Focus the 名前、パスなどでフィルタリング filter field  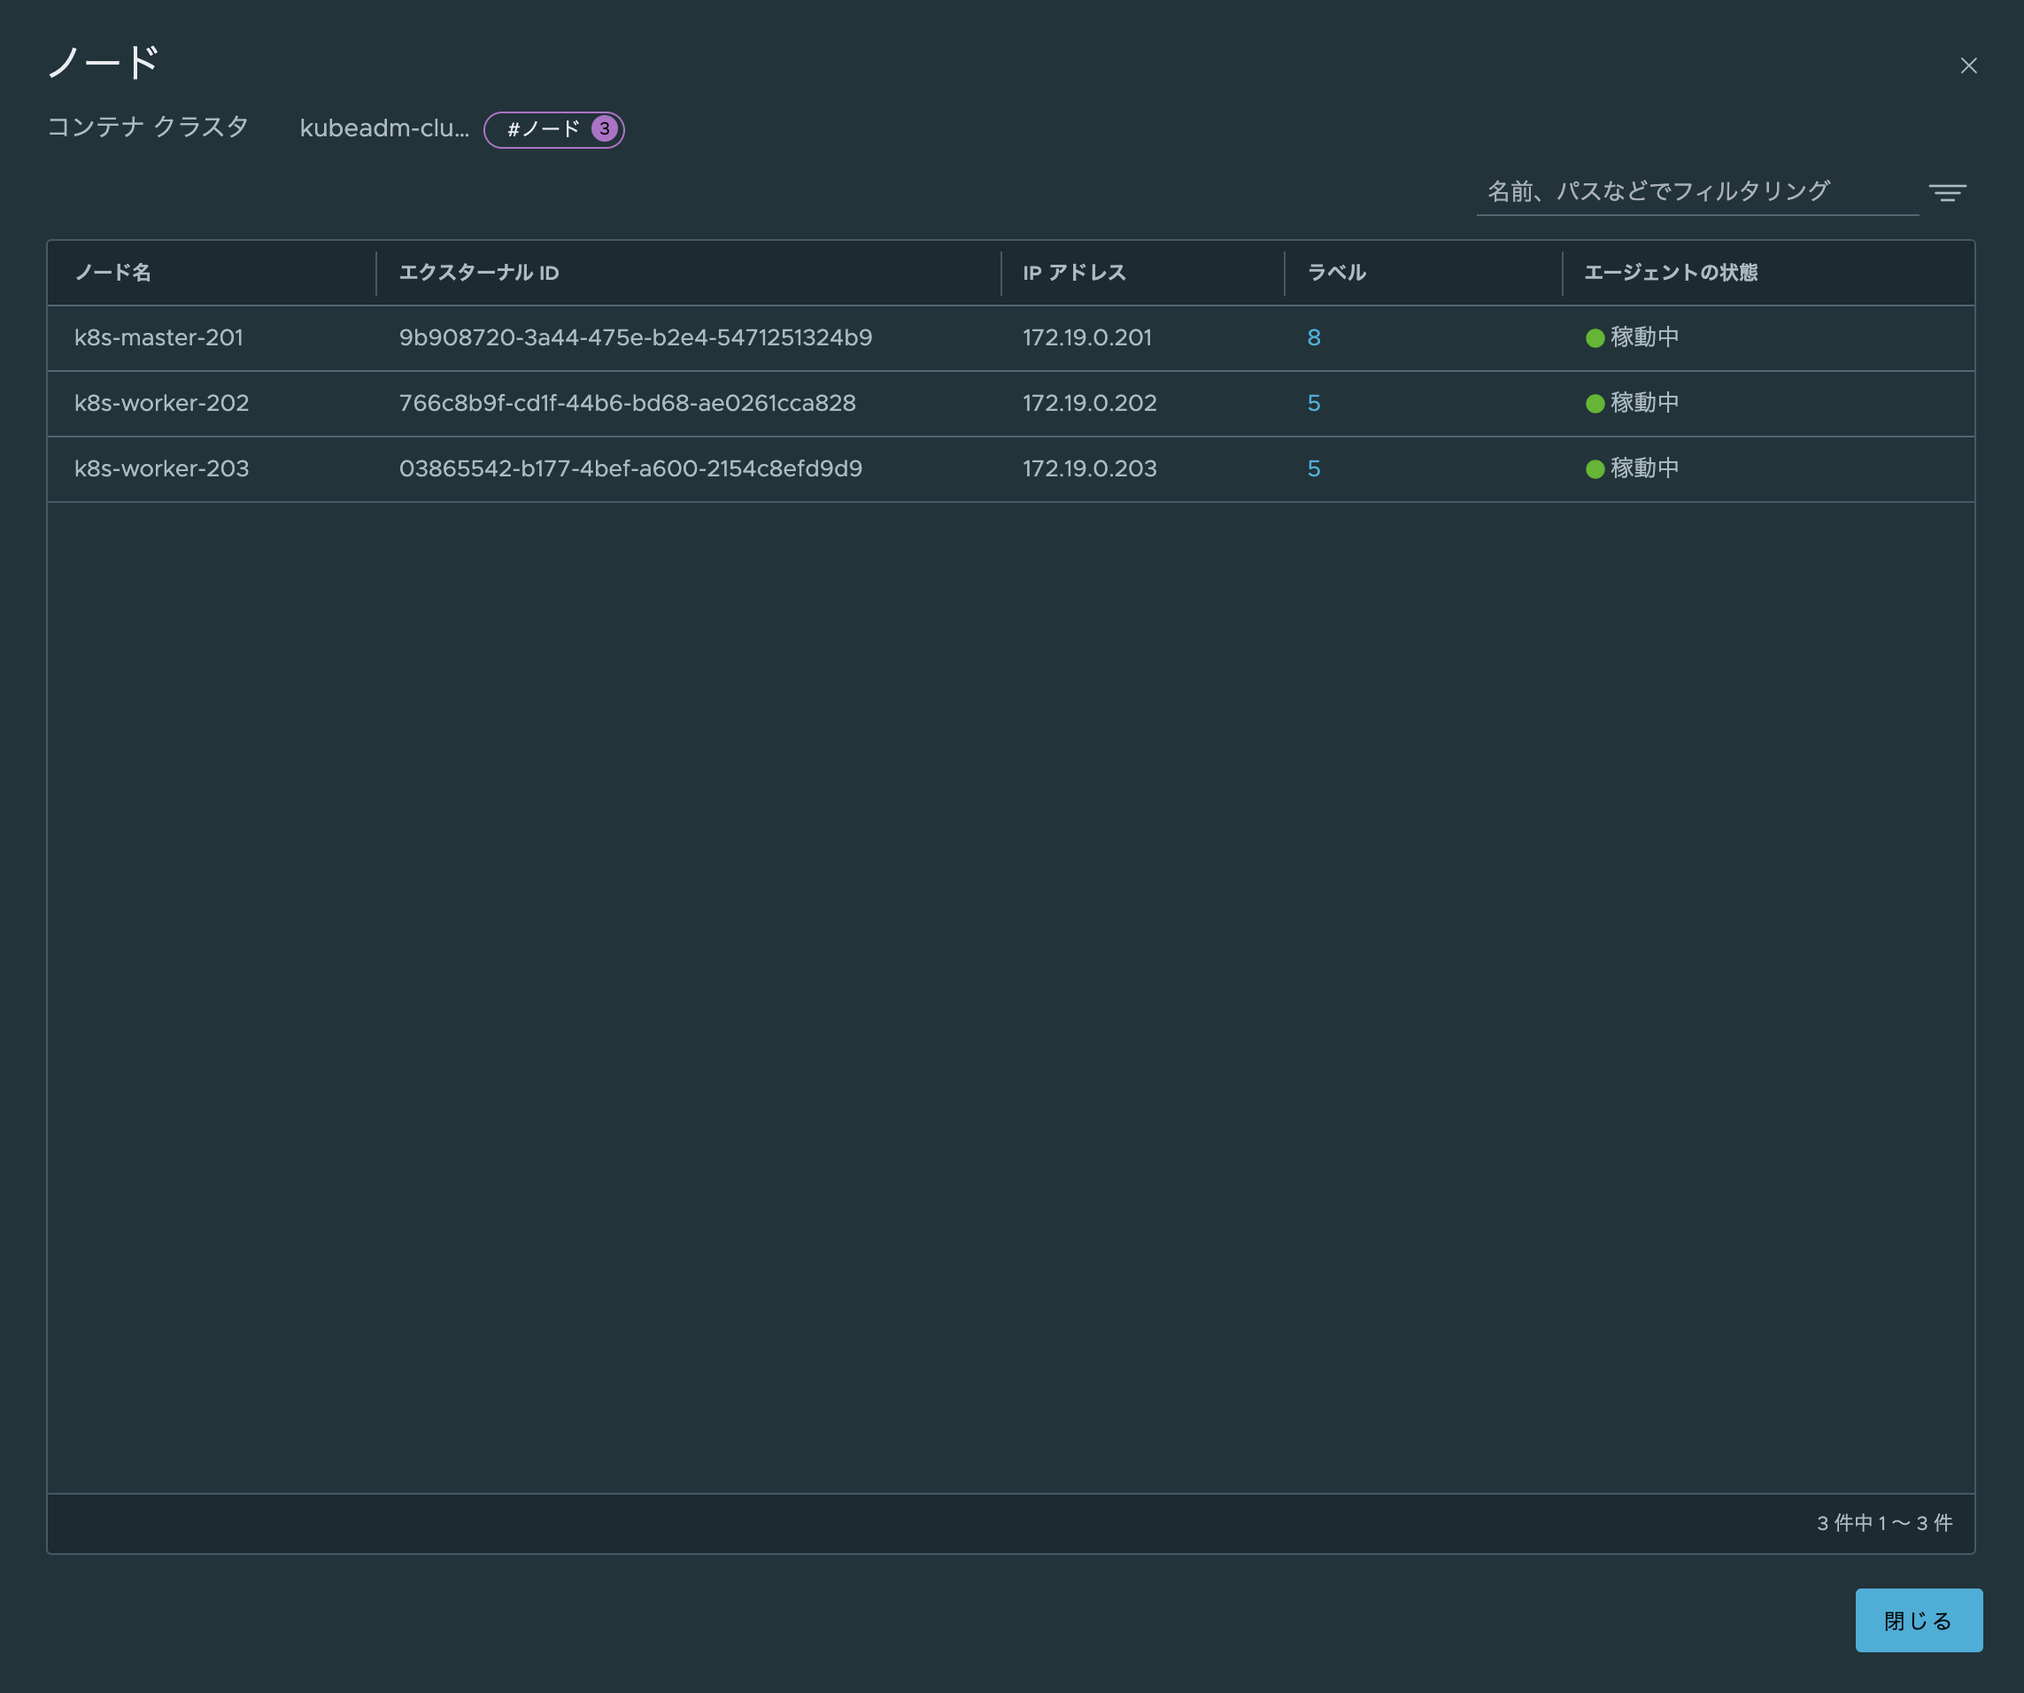click(1695, 192)
